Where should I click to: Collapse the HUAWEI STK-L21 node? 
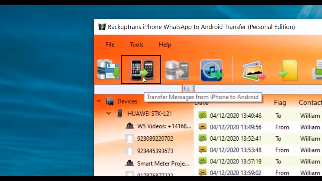(x=108, y=113)
